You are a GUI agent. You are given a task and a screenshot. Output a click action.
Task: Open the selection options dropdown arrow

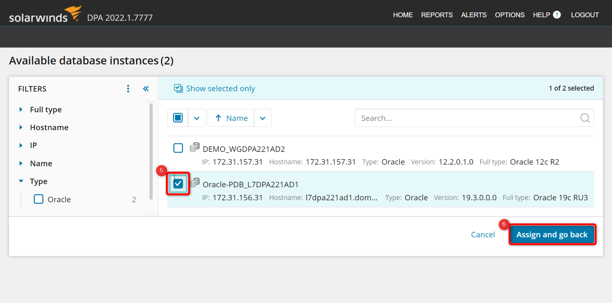197,118
